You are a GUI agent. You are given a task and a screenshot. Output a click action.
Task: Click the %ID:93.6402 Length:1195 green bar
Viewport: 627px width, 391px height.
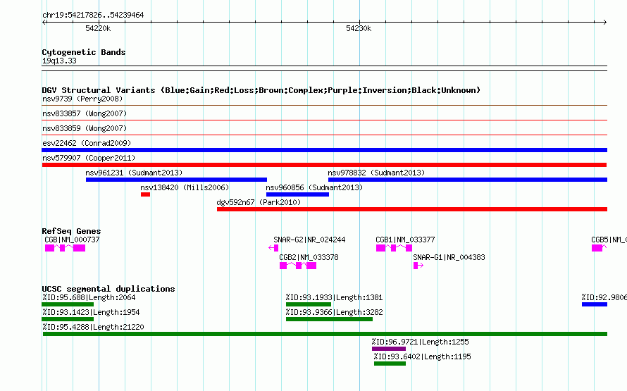tap(390, 364)
